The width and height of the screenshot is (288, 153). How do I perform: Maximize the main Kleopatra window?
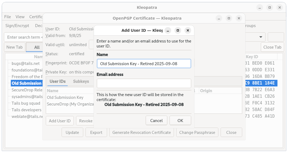pyautogui.click(x=270, y=7)
